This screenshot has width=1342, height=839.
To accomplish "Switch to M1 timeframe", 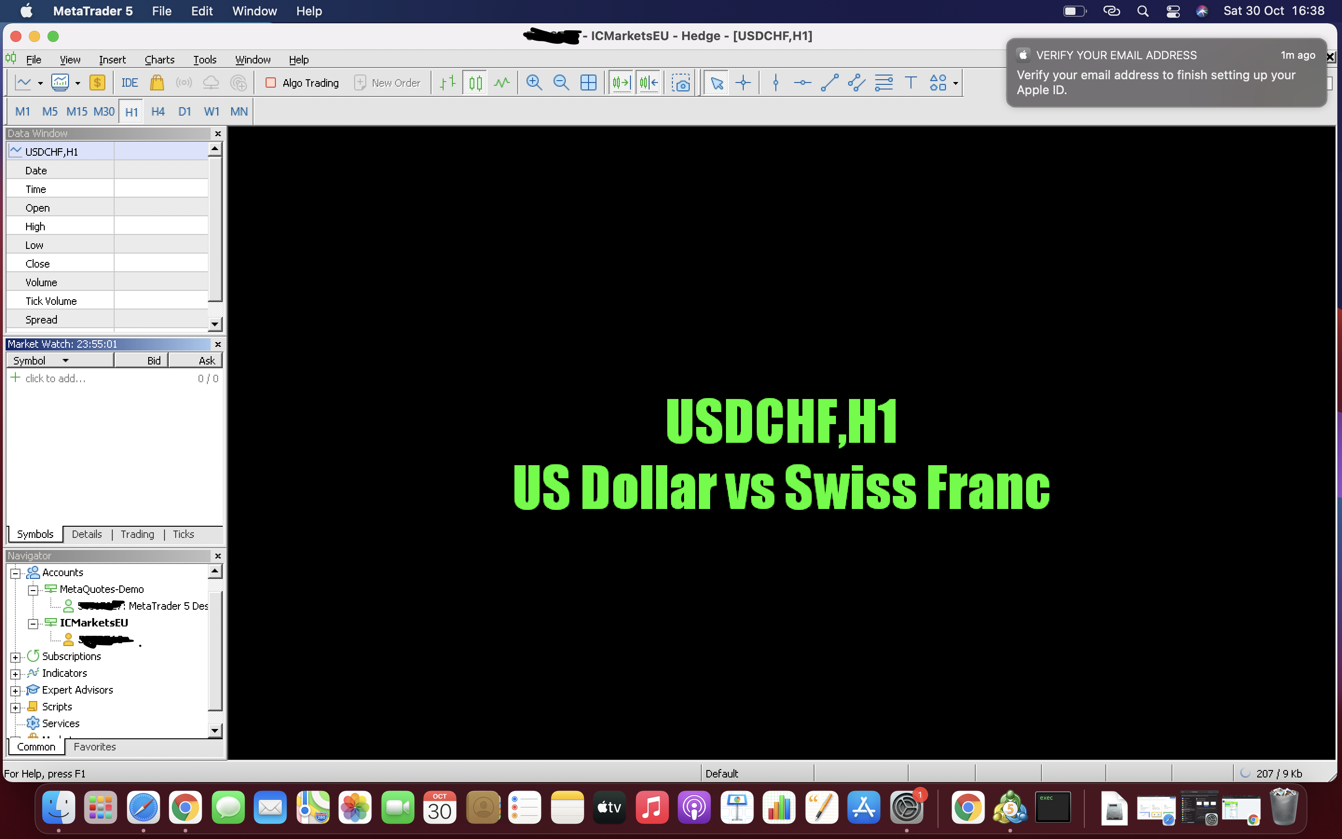I will coord(23,111).
